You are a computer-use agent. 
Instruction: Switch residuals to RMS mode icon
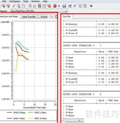pyautogui.click(x=81, y=6)
